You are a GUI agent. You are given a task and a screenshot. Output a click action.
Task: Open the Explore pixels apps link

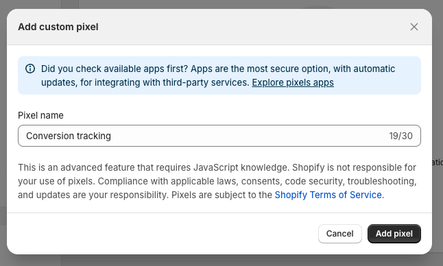(x=293, y=82)
